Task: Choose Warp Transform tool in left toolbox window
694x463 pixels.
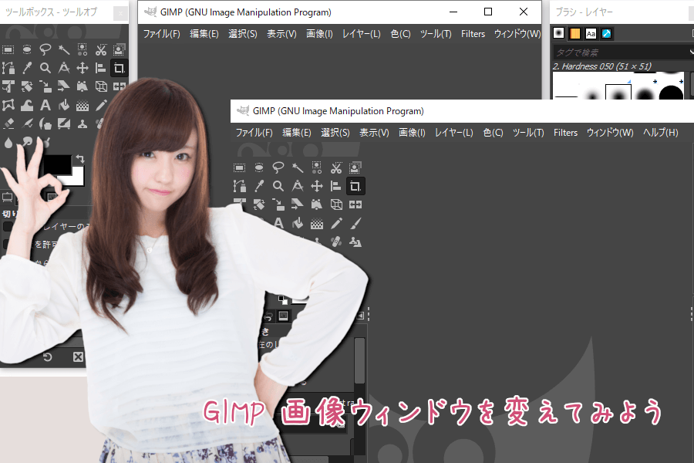Action: click(x=26, y=105)
